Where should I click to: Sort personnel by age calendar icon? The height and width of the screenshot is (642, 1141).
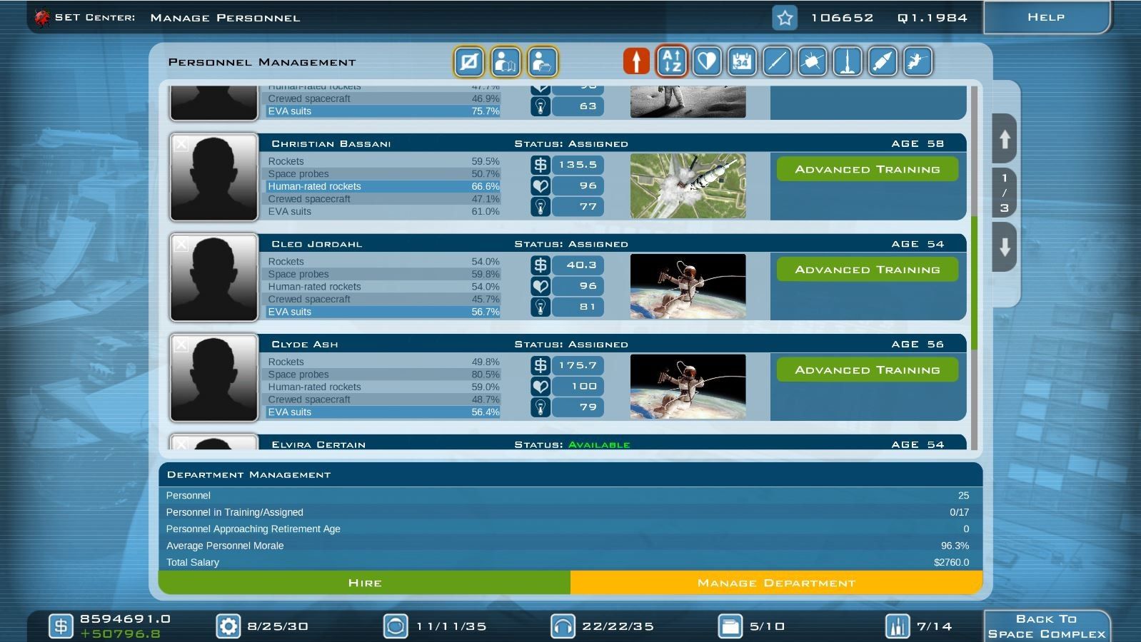[x=742, y=61]
